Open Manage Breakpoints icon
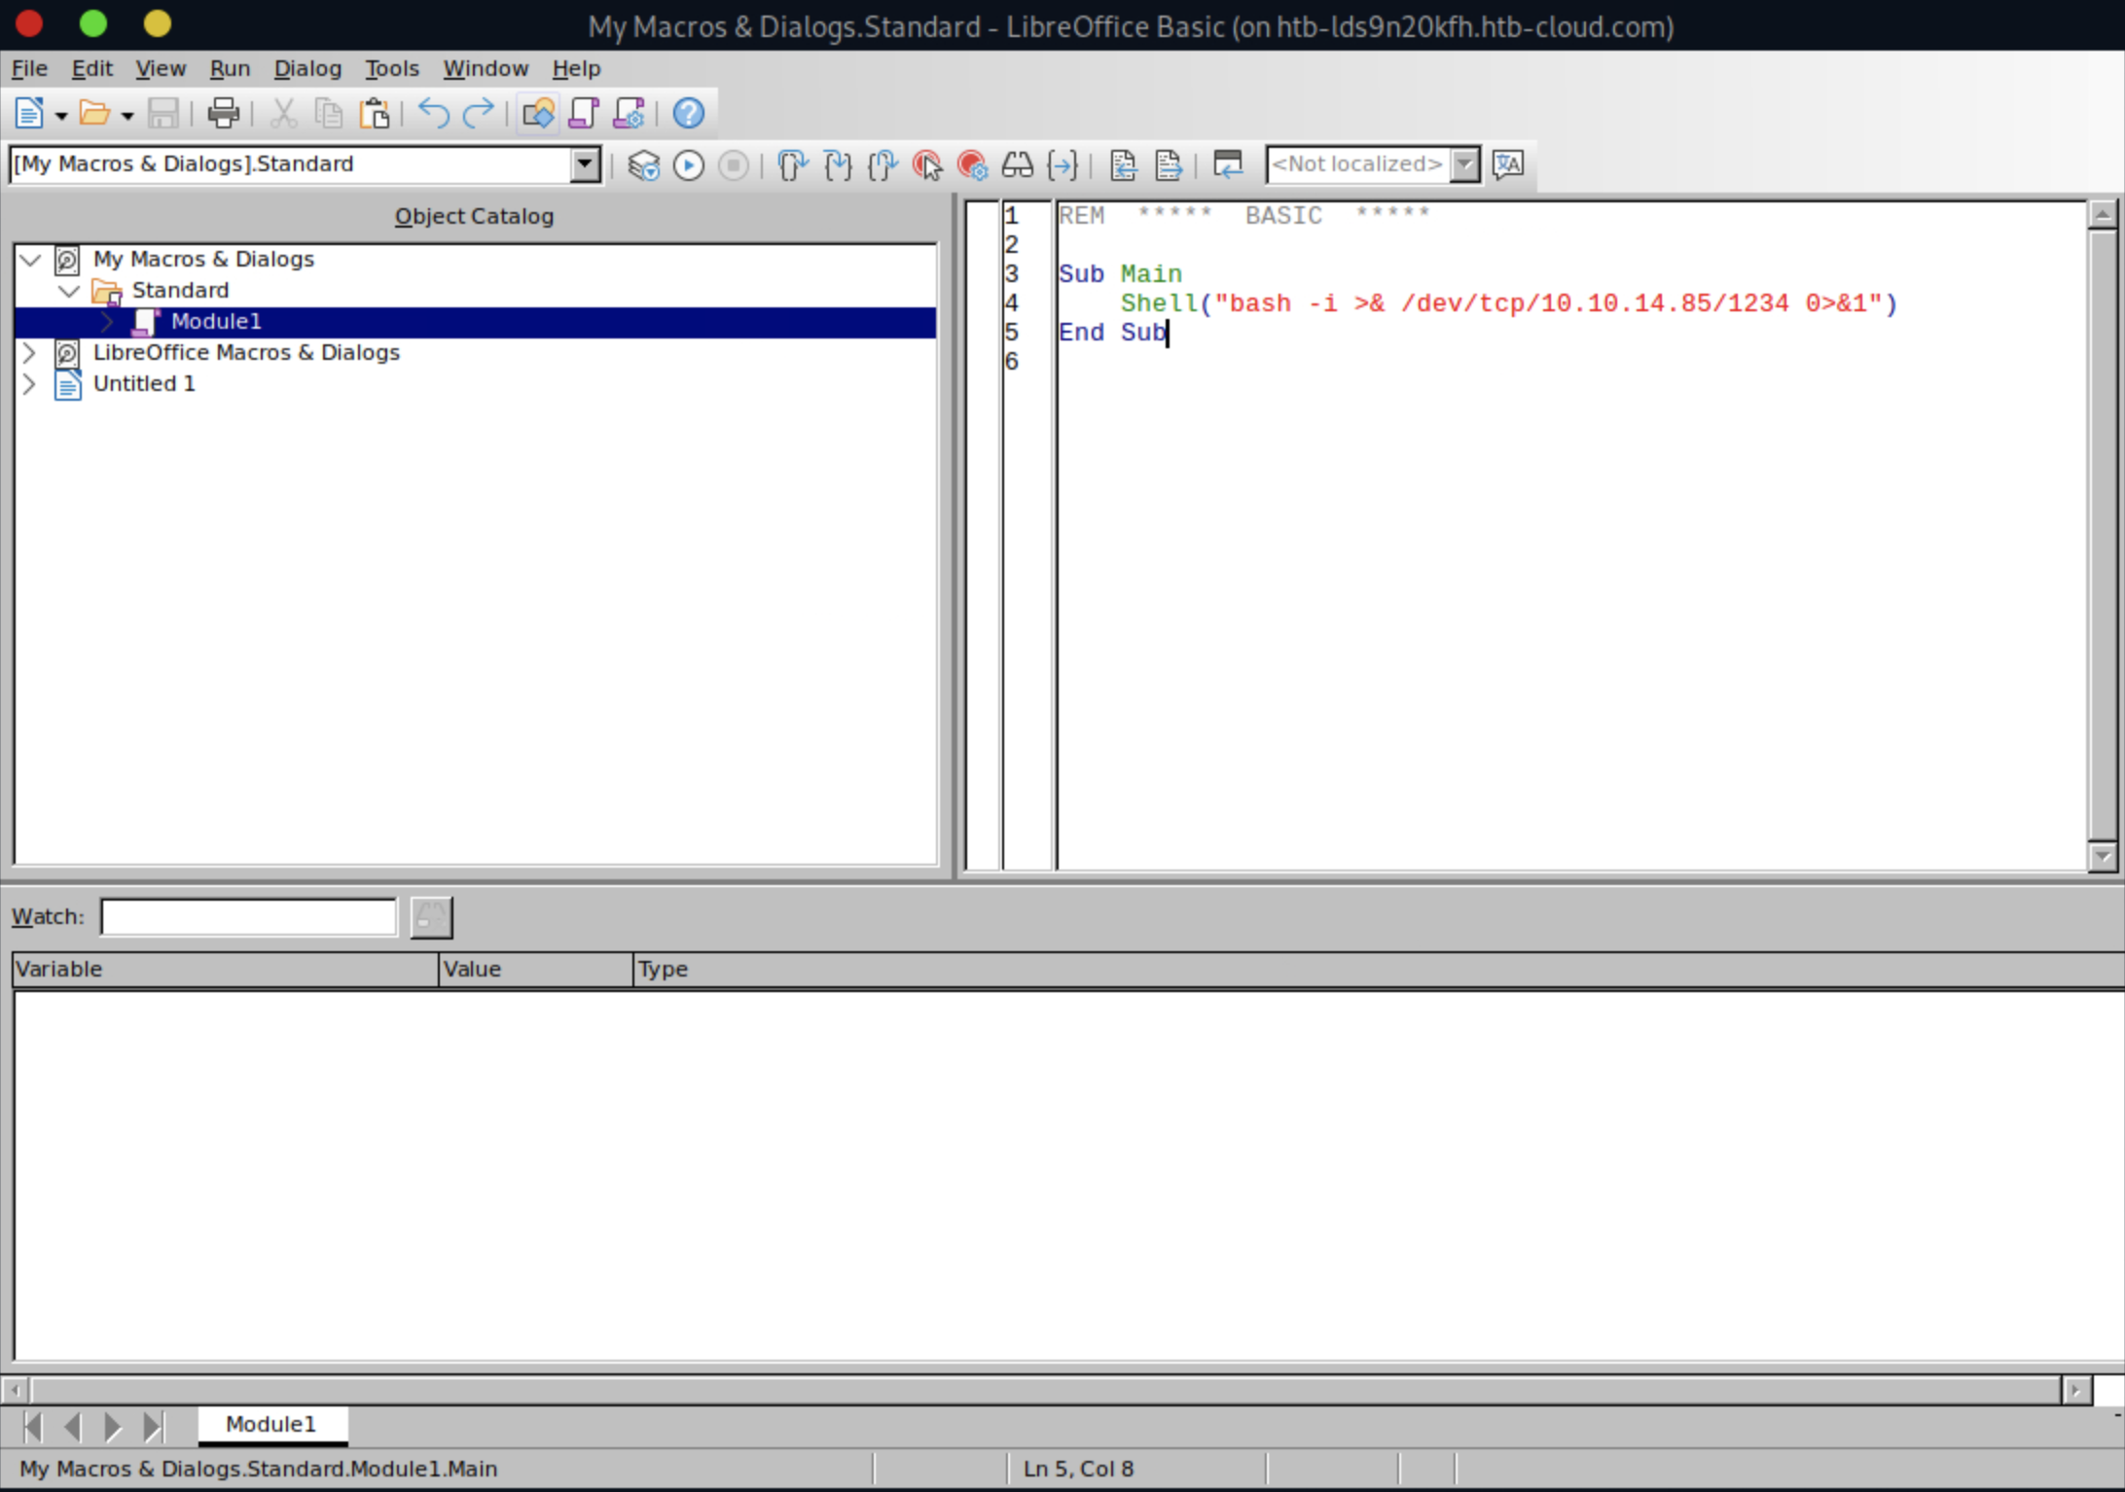2125x1492 pixels. coord(973,165)
